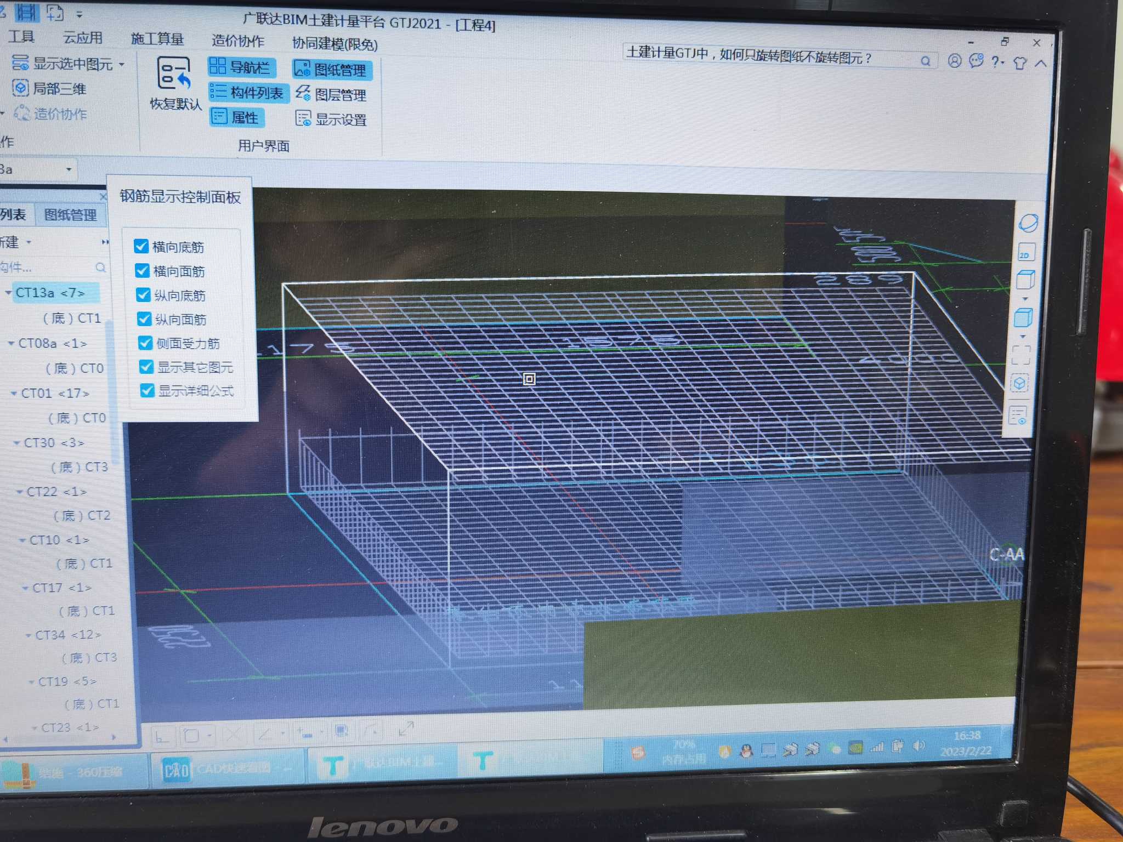Close the left component list panel

103,196
